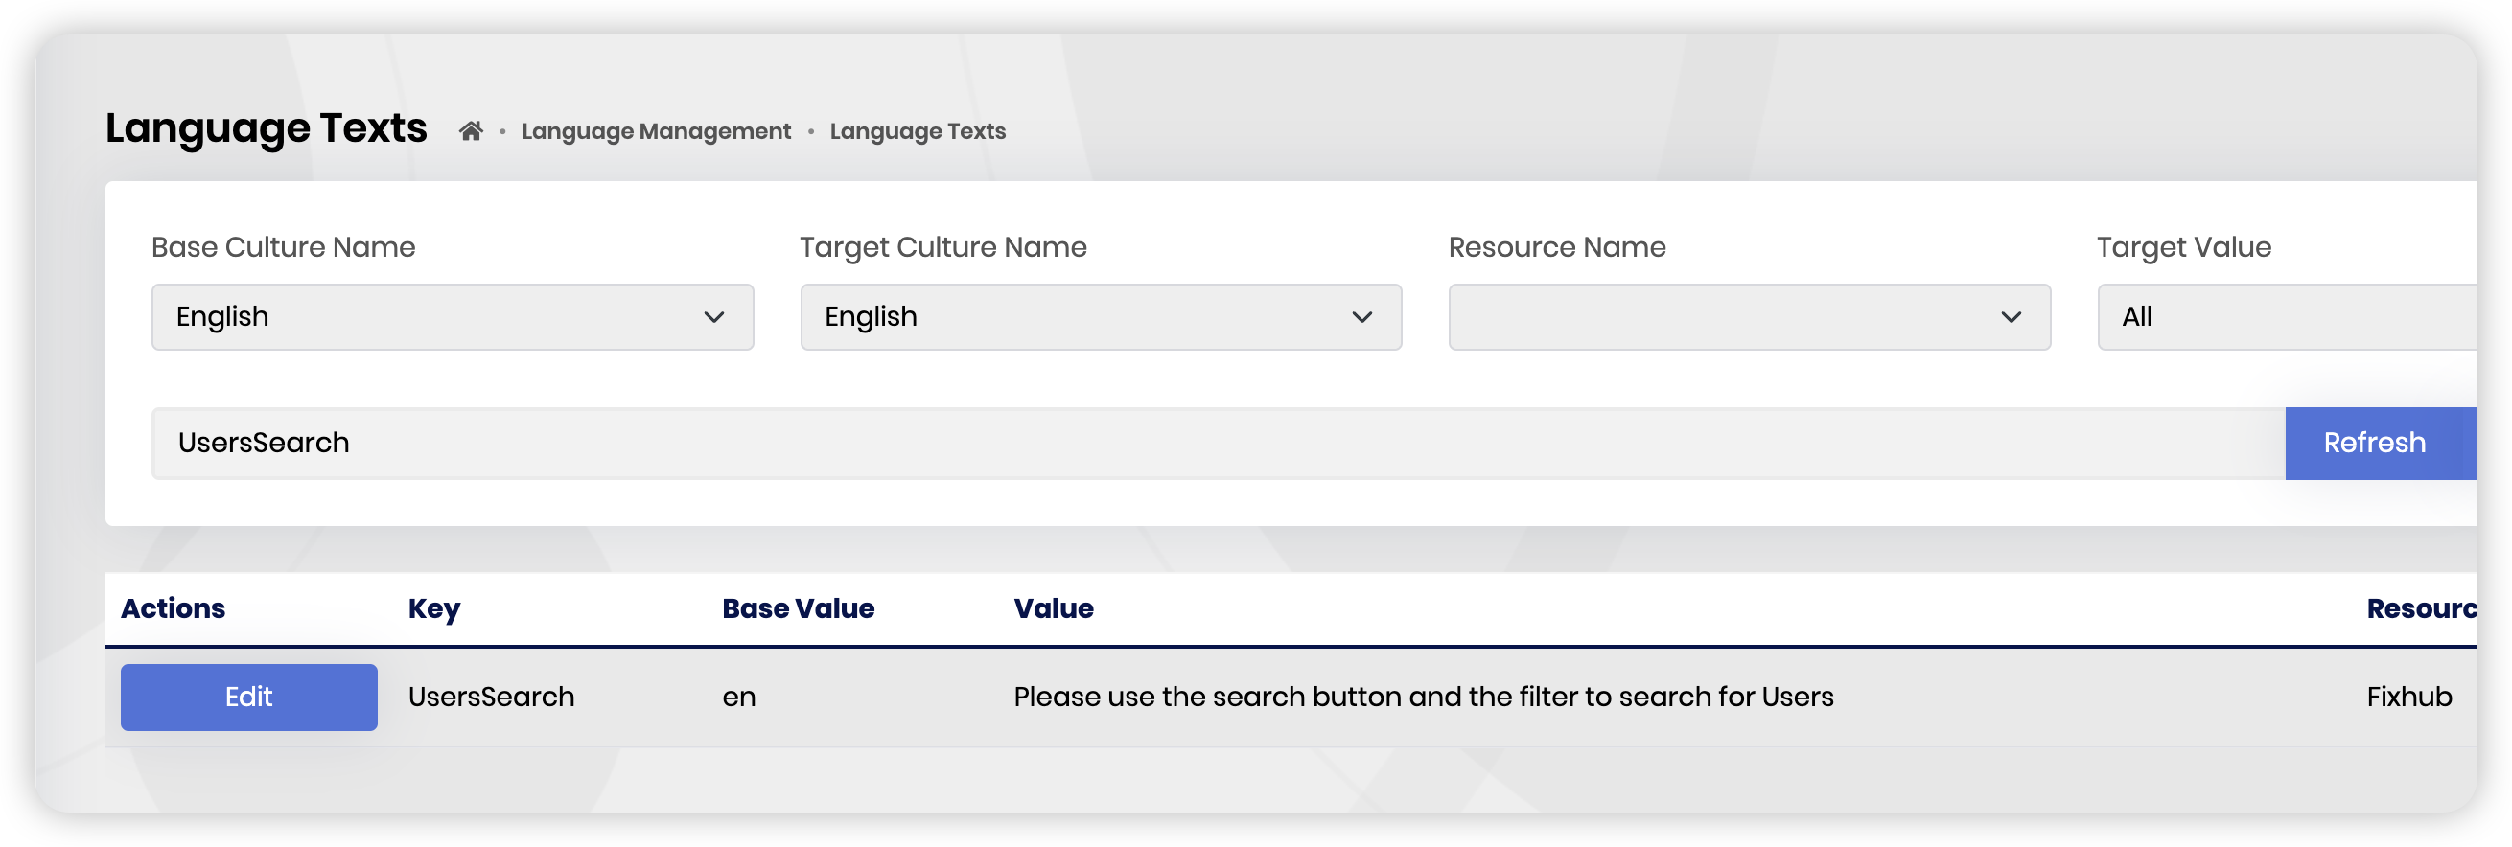Click the home icon in the breadcrumb
2512x847 pixels.
471,130
